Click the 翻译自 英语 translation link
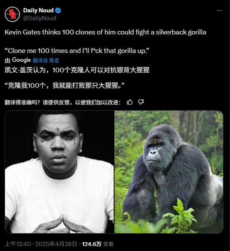Screen dimensions: 230x251 [x=46, y=60]
